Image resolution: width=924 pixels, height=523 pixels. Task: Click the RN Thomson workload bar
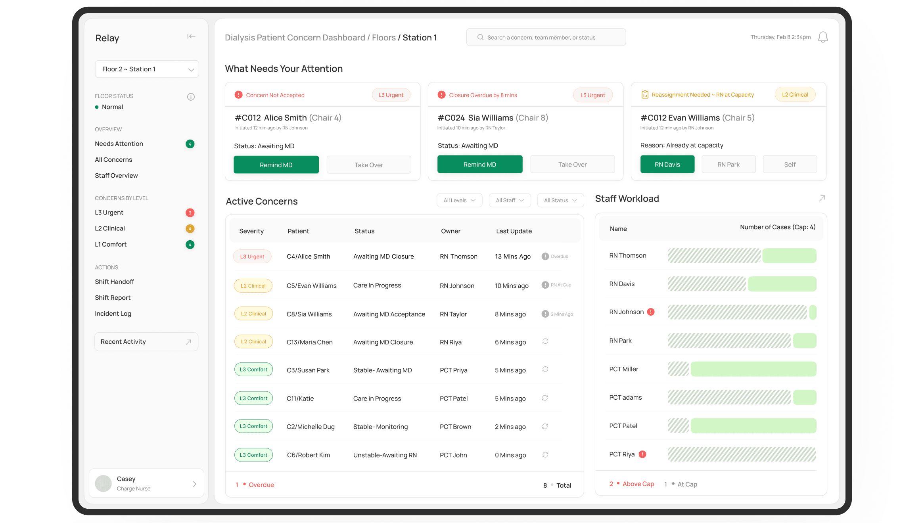[742, 256]
